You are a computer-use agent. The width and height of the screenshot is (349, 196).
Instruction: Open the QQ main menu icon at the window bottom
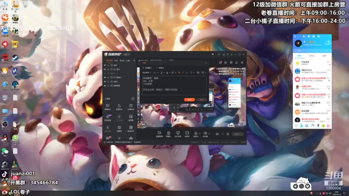(x=296, y=126)
